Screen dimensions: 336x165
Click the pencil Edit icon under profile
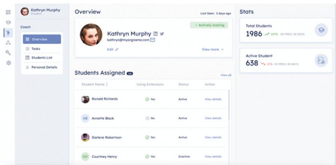(117, 49)
